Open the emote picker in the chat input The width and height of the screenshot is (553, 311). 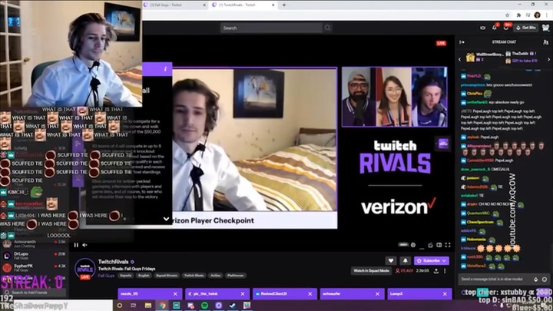pyautogui.click(x=545, y=280)
